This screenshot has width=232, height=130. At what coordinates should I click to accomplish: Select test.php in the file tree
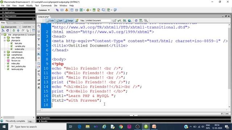point(18,43)
